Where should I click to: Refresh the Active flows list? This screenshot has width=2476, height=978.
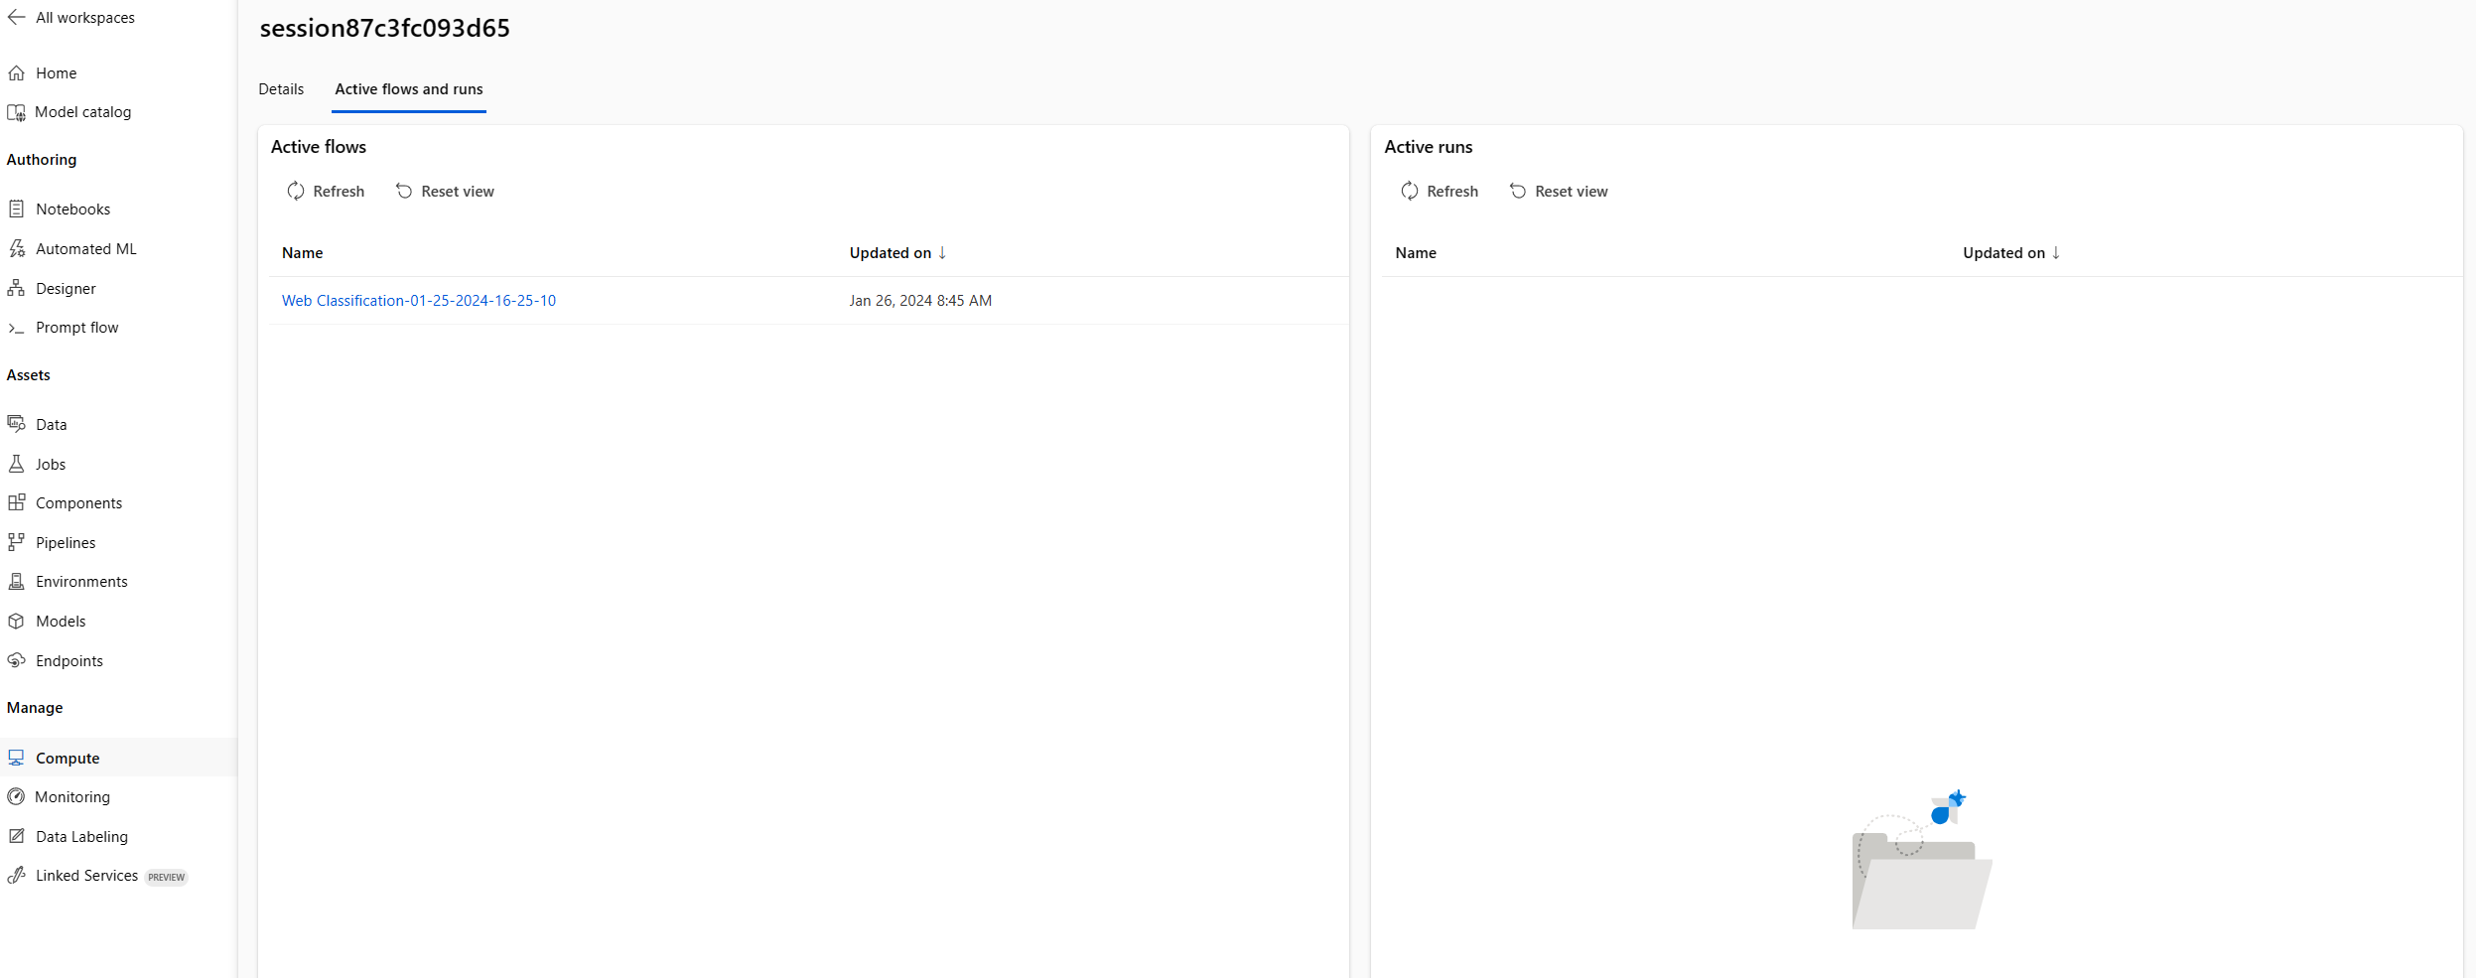point(326,192)
